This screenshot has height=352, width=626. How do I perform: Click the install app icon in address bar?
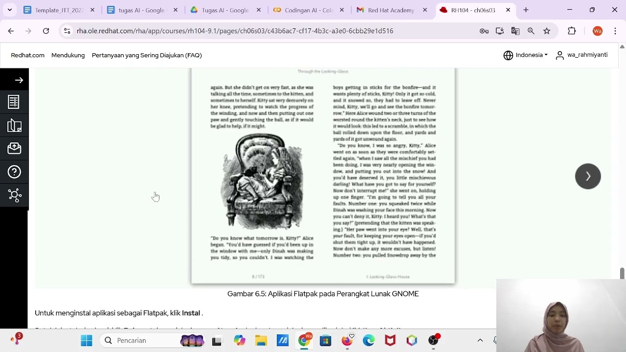pyautogui.click(x=500, y=31)
